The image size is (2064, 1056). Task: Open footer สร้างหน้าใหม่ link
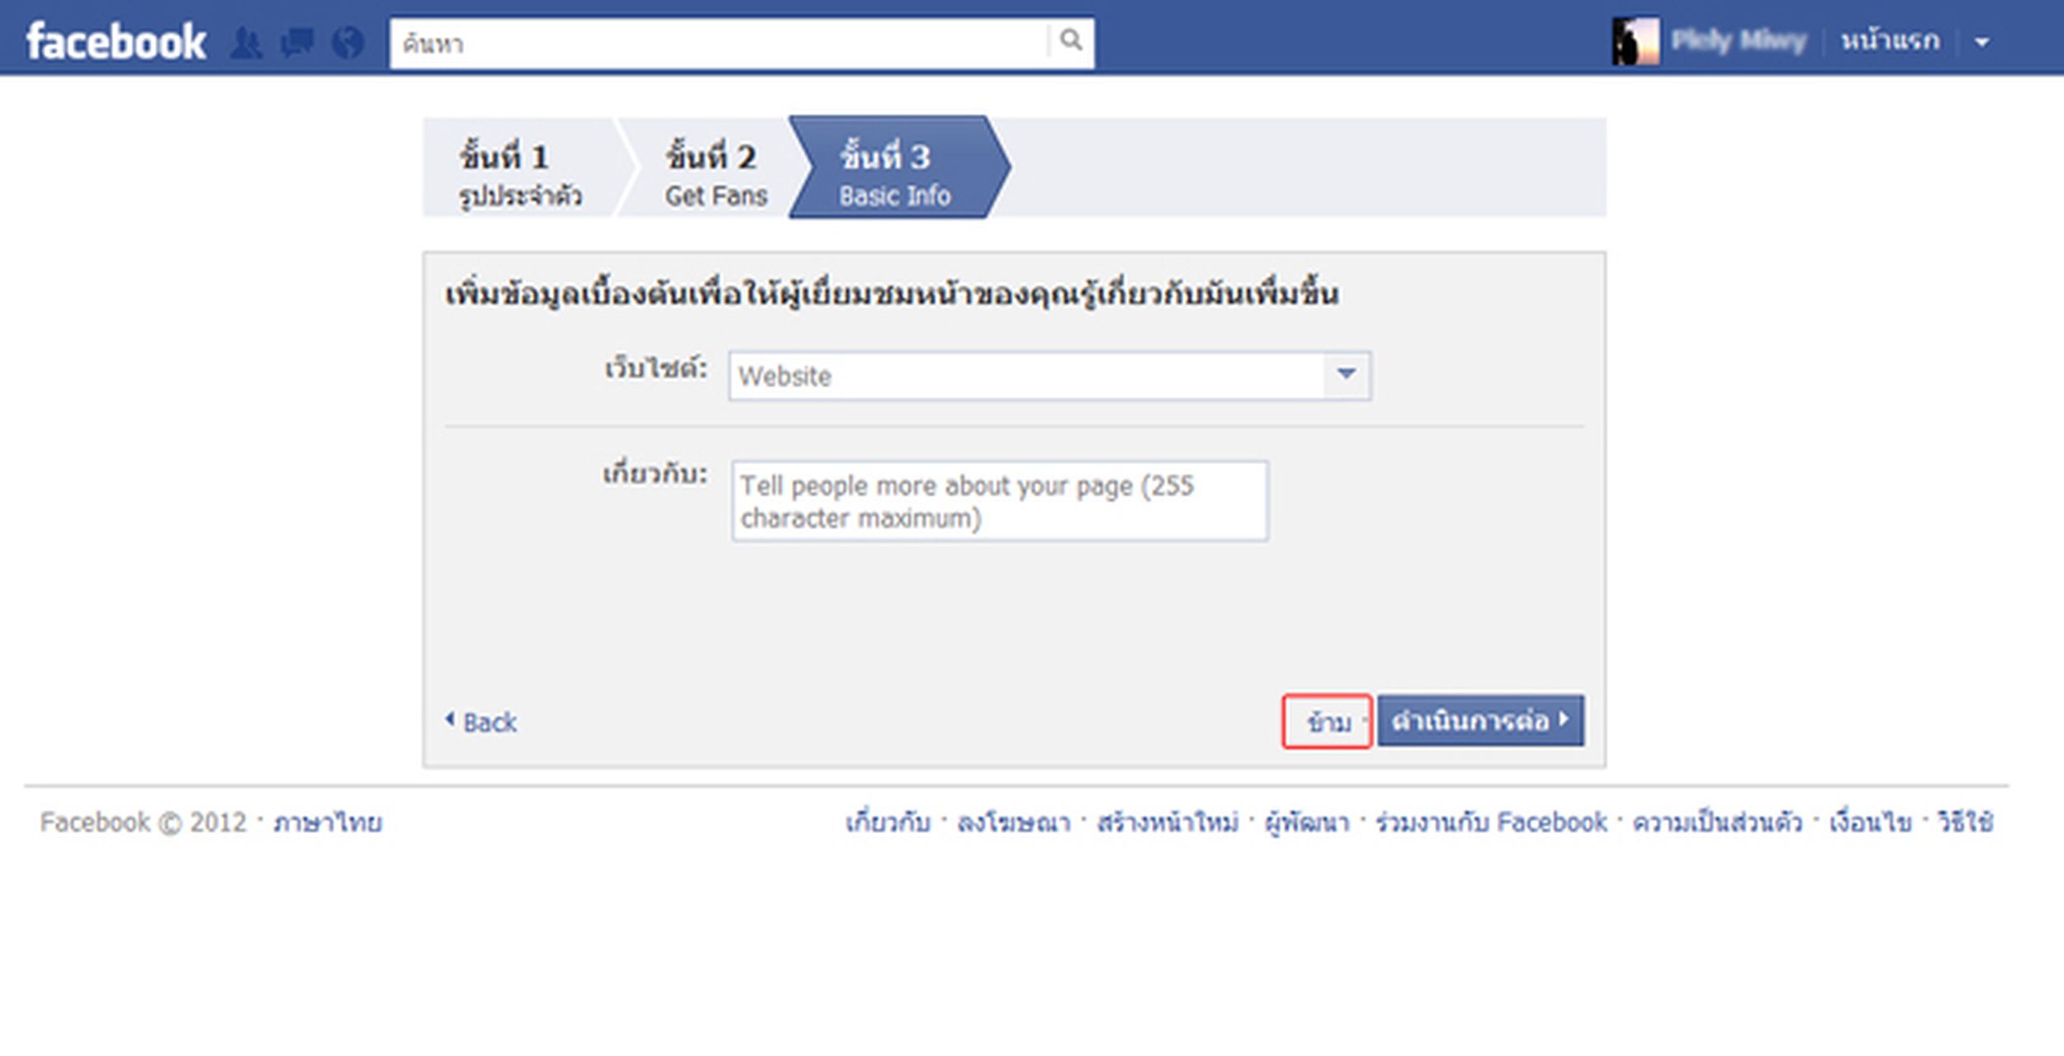(x=1167, y=822)
